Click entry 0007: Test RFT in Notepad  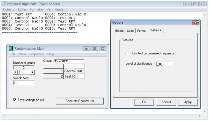click(x=60, y=18)
